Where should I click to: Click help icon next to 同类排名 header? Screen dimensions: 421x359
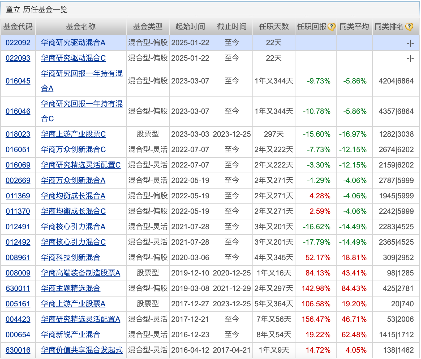coord(409,27)
